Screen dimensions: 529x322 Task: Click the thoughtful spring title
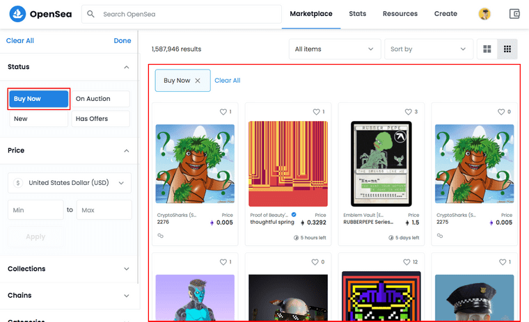pyautogui.click(x=272, y=222)
